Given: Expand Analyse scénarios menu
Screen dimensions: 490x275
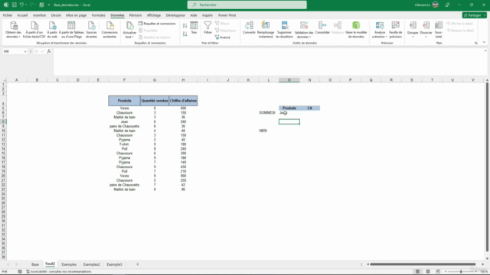Looking at the screenshot, I should [x=380, y=30].
